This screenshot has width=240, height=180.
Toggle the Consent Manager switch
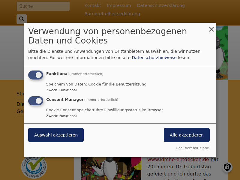click(36, 101)
